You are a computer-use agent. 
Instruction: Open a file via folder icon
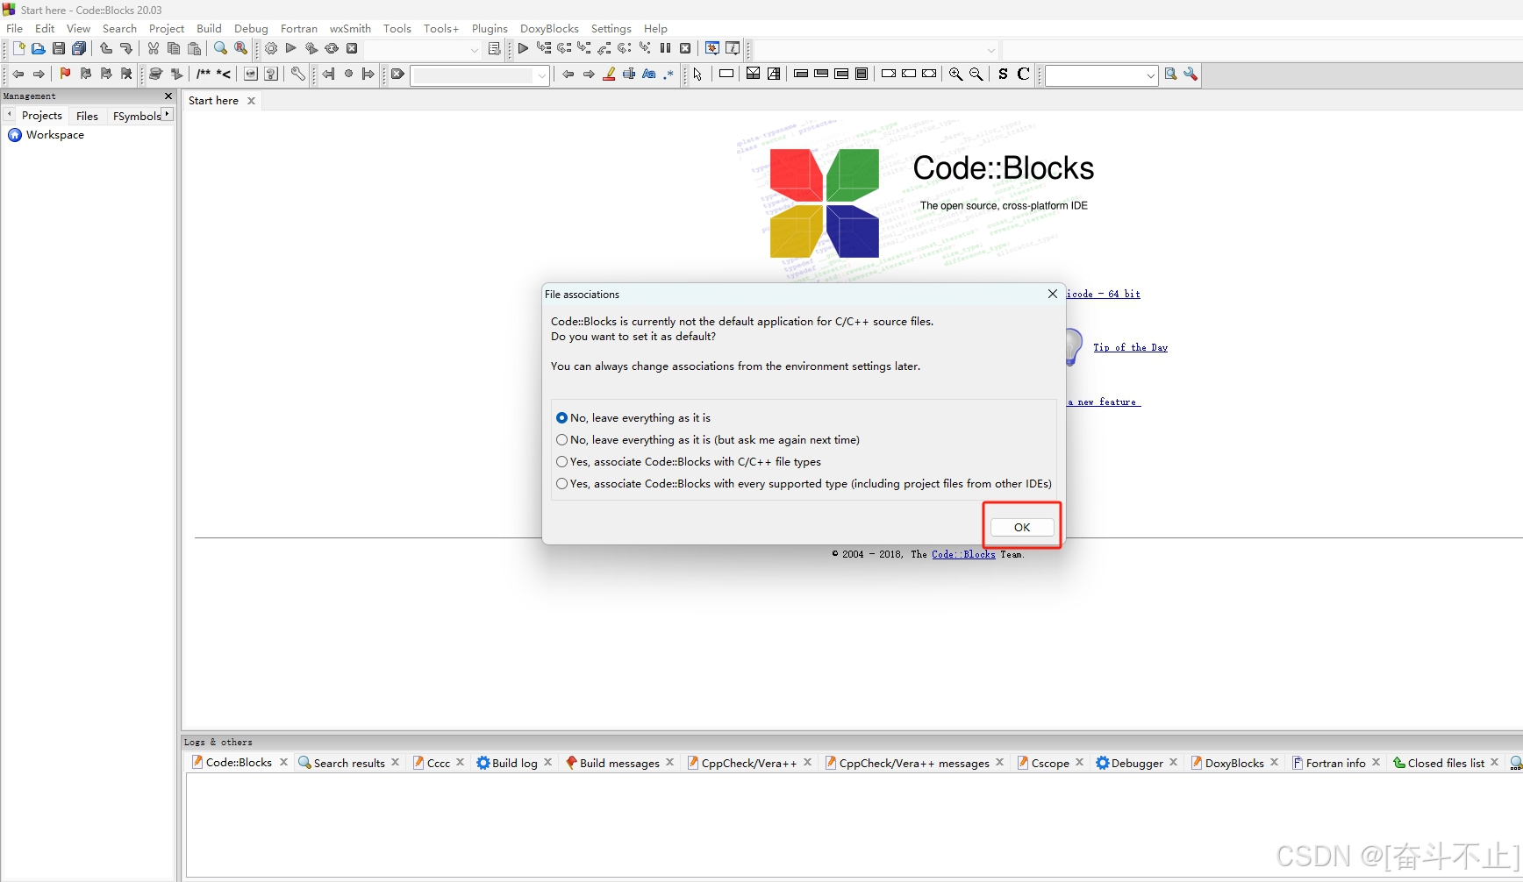(x=38, y=49)
